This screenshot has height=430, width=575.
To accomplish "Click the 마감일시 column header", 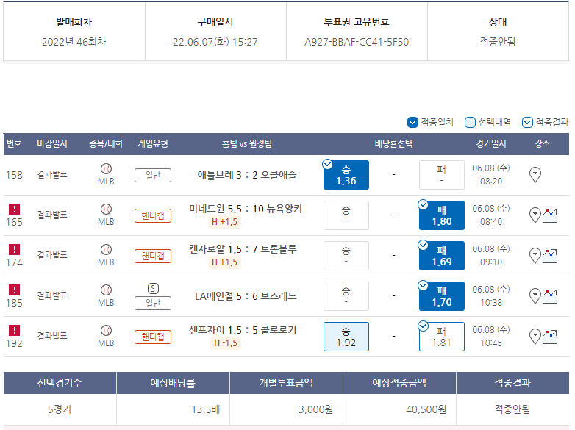I will tap(52, 143).
